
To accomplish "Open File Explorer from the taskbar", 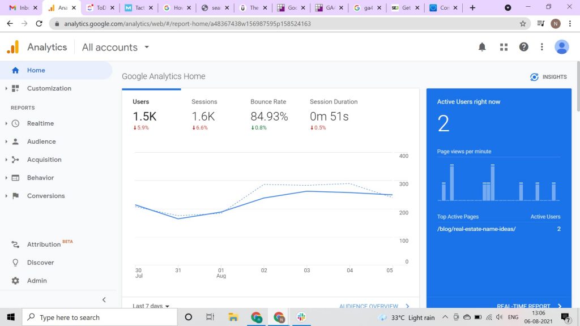I will coord(233,317).
